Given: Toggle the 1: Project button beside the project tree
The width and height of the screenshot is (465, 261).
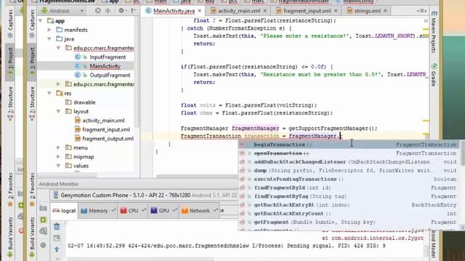Looking at the screenshot, I should tap(32, 62).
